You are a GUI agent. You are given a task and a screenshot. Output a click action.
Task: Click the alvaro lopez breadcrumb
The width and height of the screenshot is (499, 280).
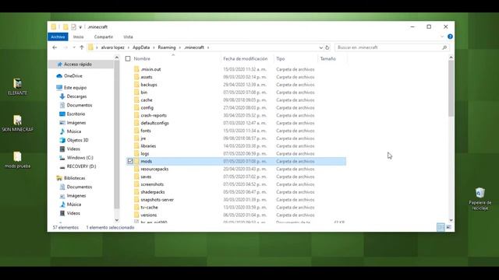click(112, 47)
